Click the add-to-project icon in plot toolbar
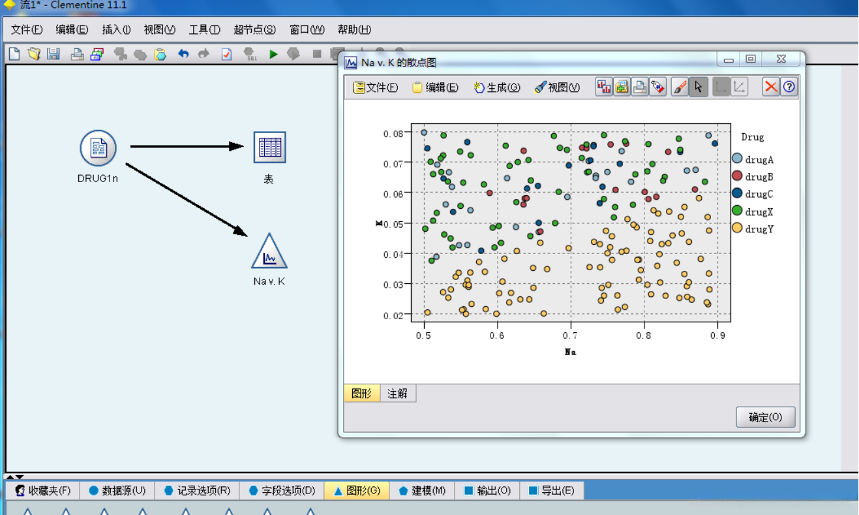The image size is (859, 515). tap(622, 87)
